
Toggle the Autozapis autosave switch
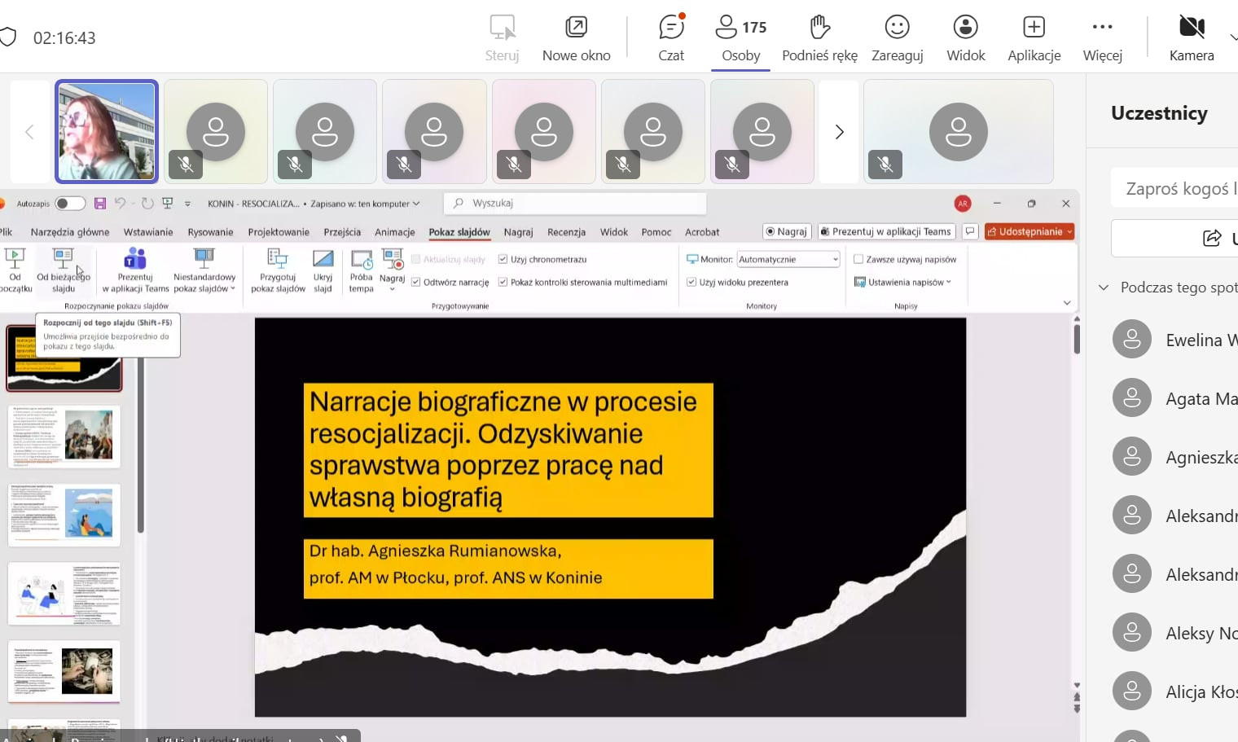coord(69,204)
